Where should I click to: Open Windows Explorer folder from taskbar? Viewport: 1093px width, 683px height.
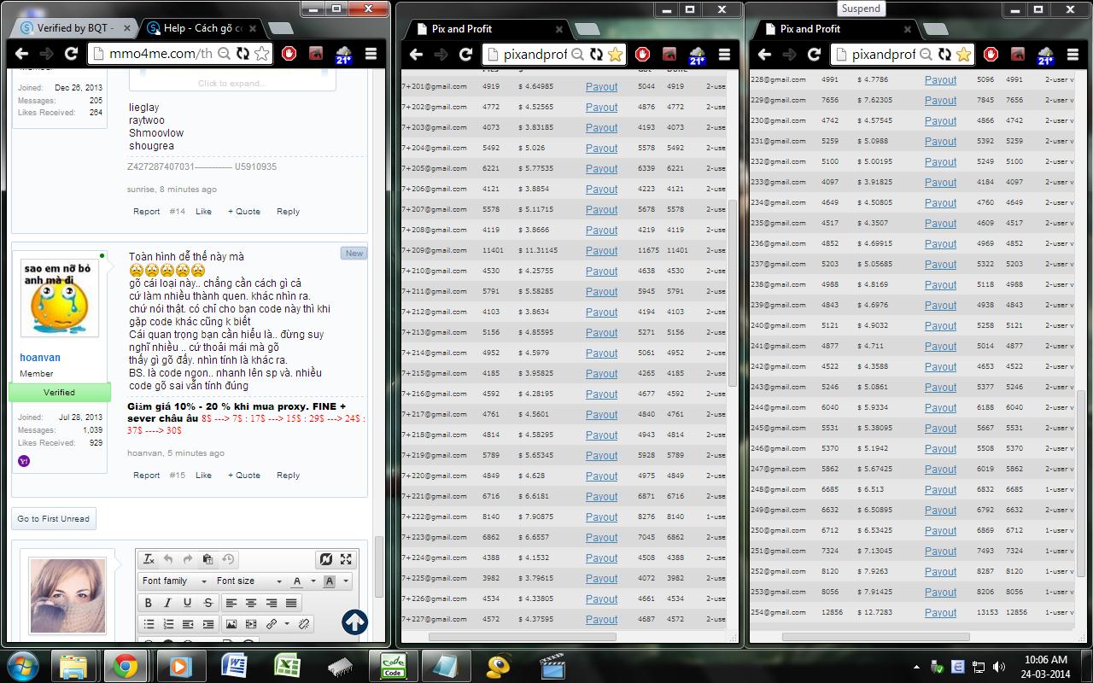click(73, 666)
